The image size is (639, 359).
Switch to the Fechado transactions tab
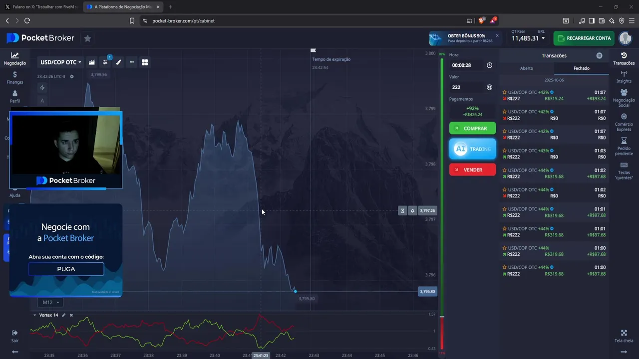tap(581, 68)
